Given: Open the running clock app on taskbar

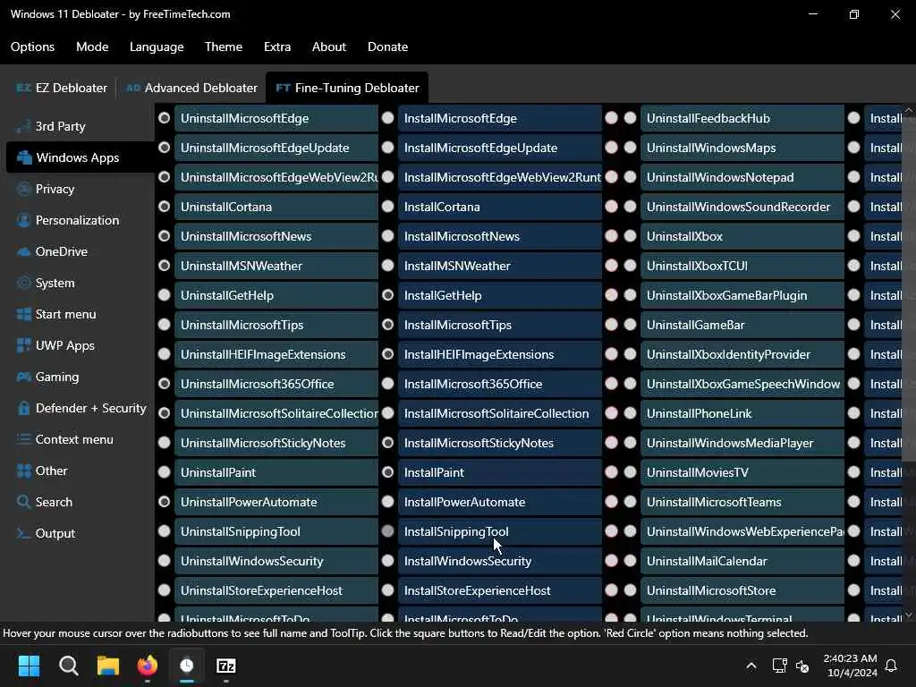Looking at the screenshot, I should click(x=187, y=666).
